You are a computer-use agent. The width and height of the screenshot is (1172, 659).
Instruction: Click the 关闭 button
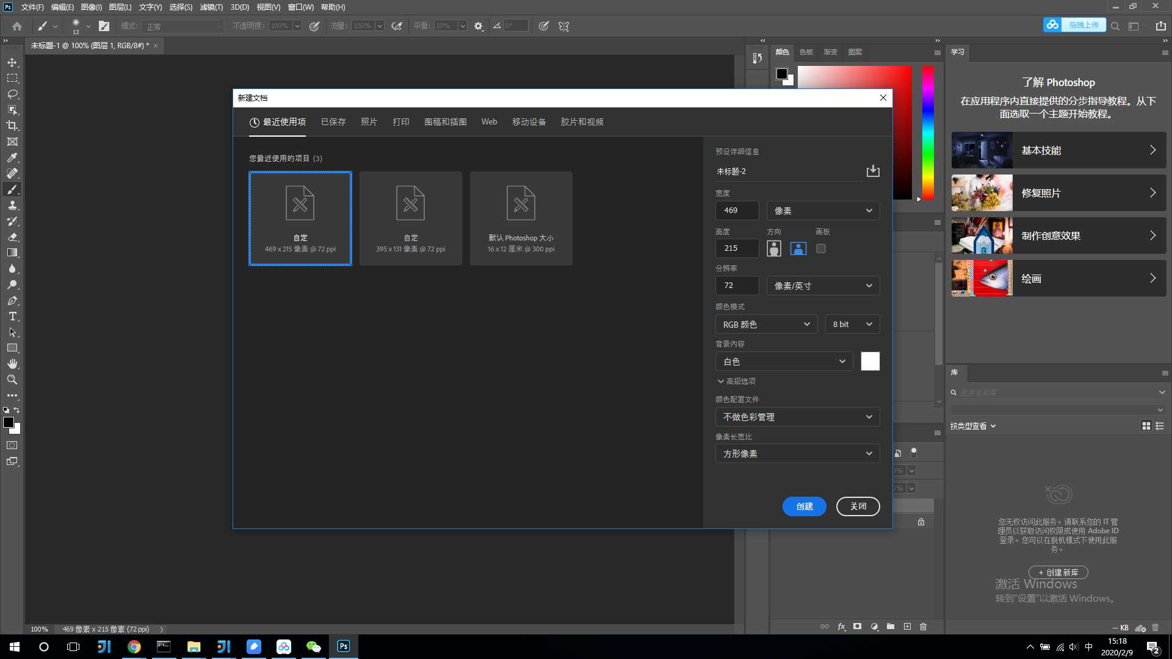[858, 506]
